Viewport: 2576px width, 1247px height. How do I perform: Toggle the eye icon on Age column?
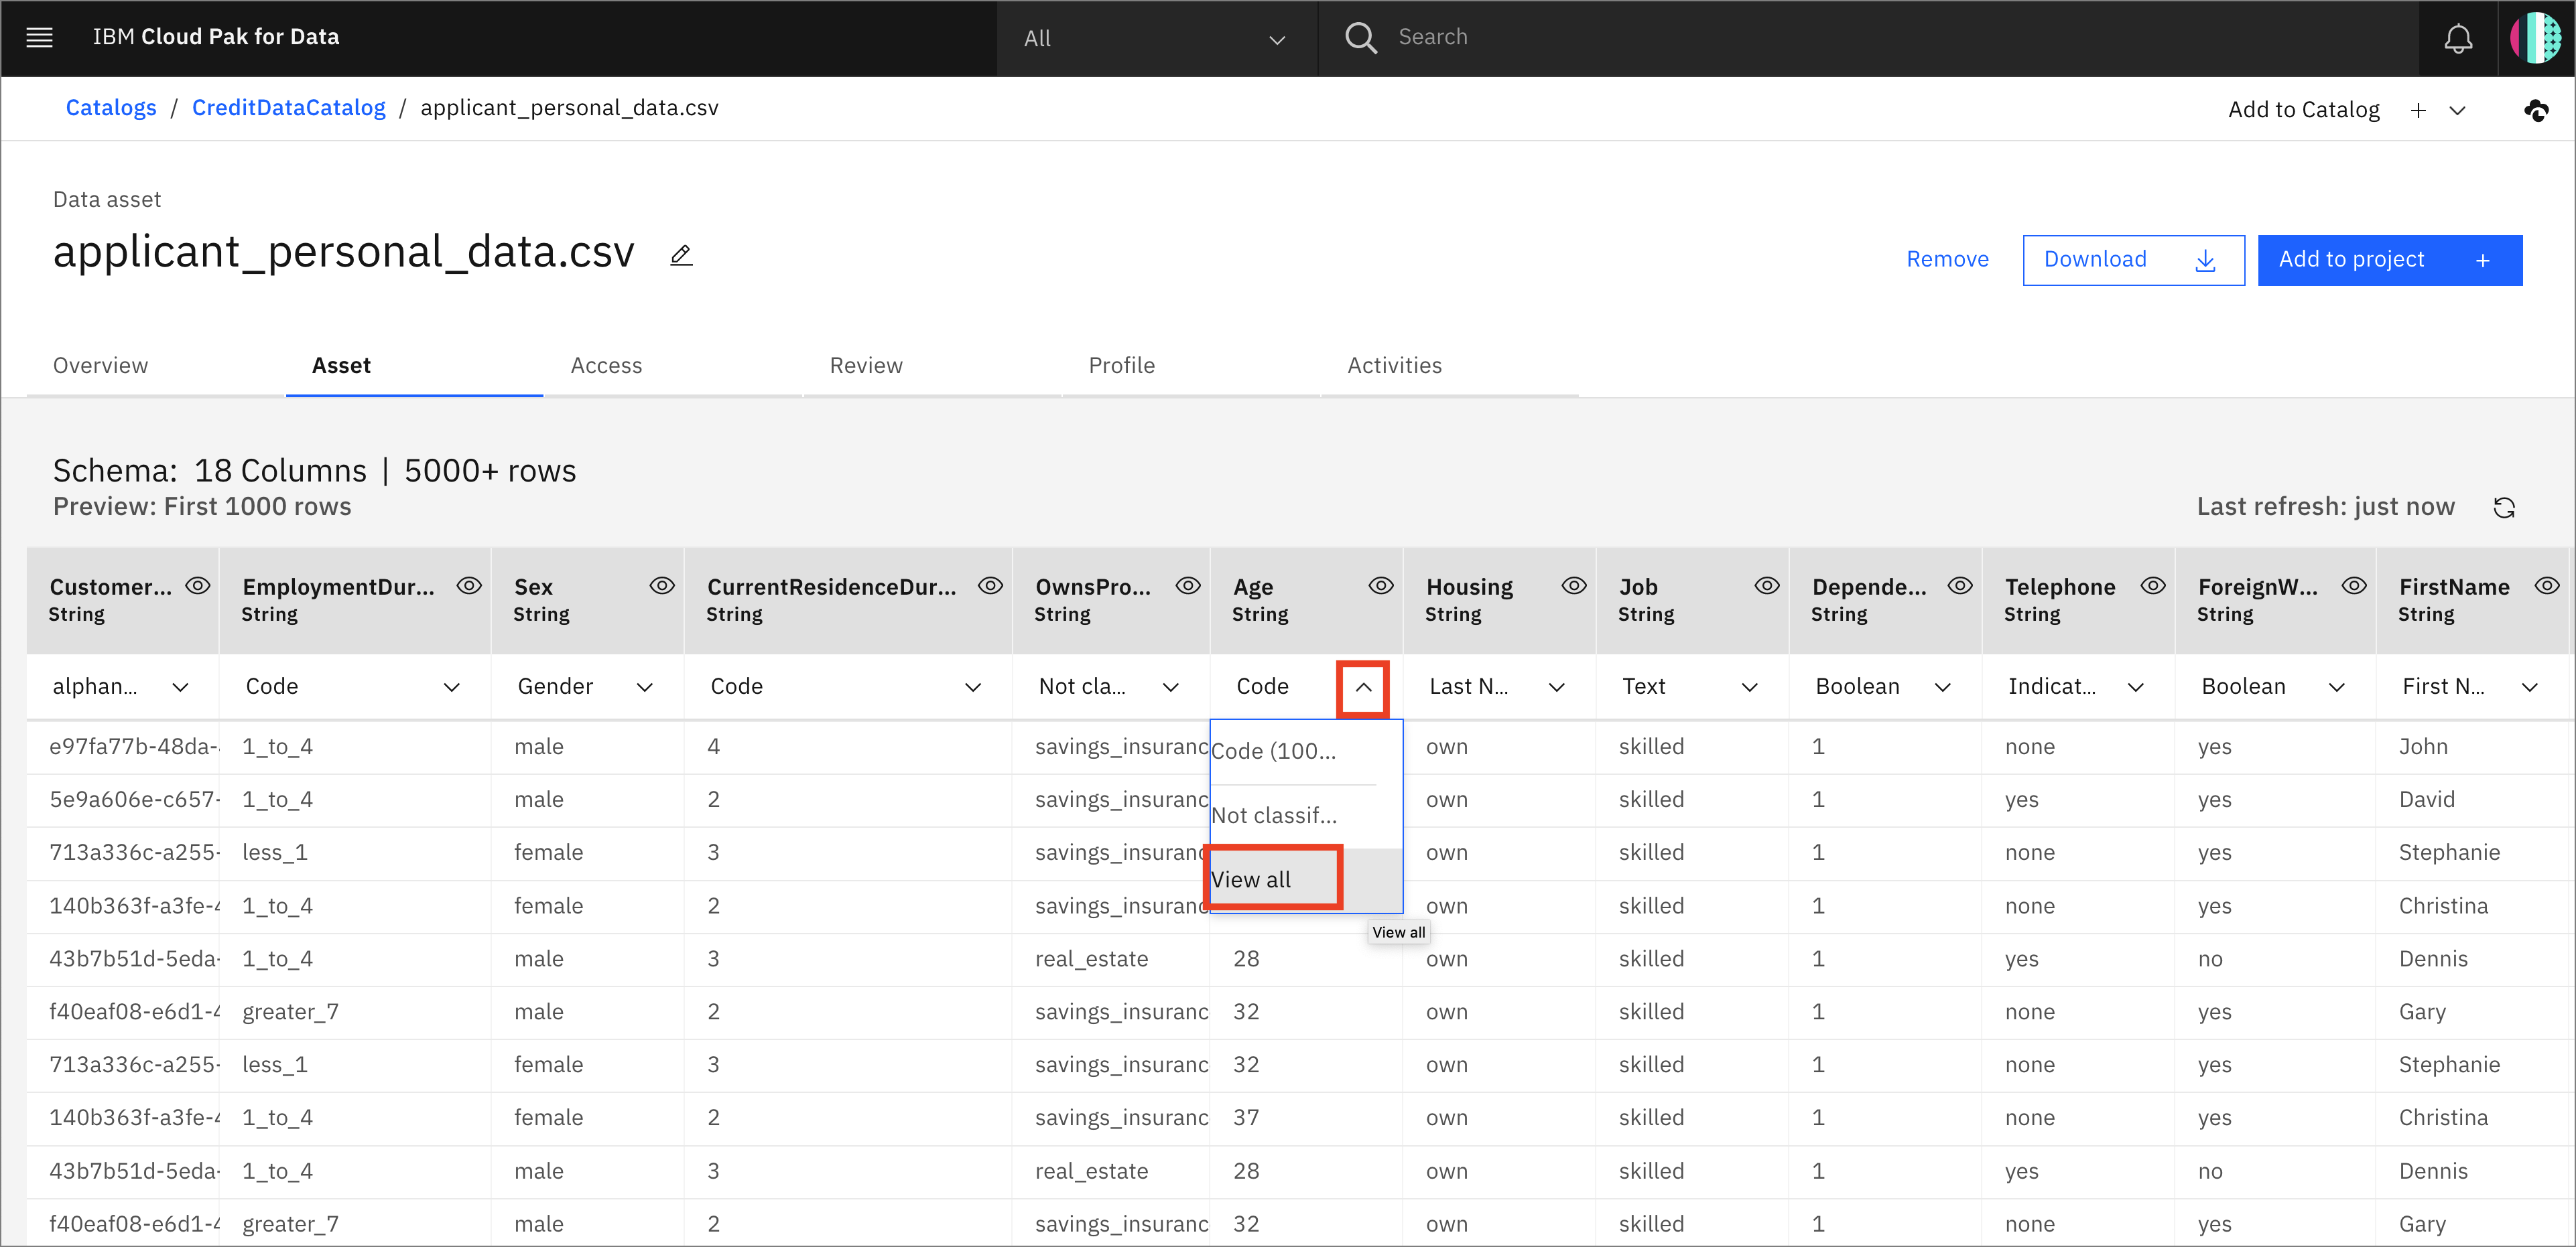(x=1380, y=585)
